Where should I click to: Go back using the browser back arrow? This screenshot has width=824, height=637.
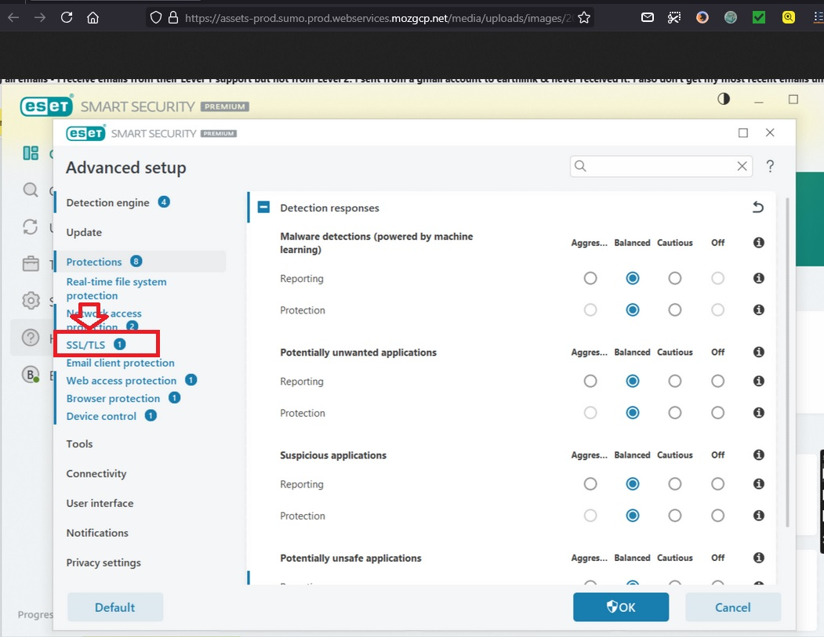coord(13,18)
